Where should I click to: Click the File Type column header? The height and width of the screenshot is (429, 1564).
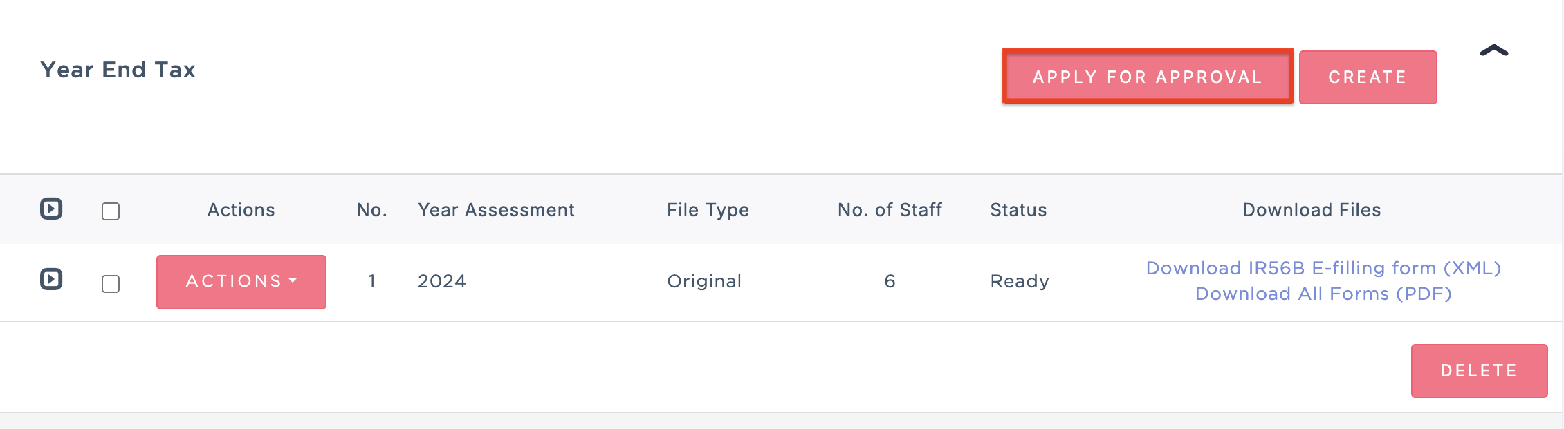pyautogui.click(x=708, y=210)
